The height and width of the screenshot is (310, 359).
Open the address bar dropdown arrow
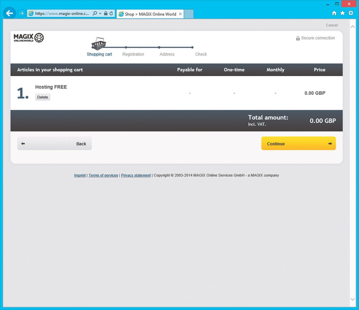[x=100, y=14]
